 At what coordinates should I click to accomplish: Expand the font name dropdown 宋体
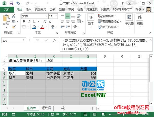click(46, 16)
